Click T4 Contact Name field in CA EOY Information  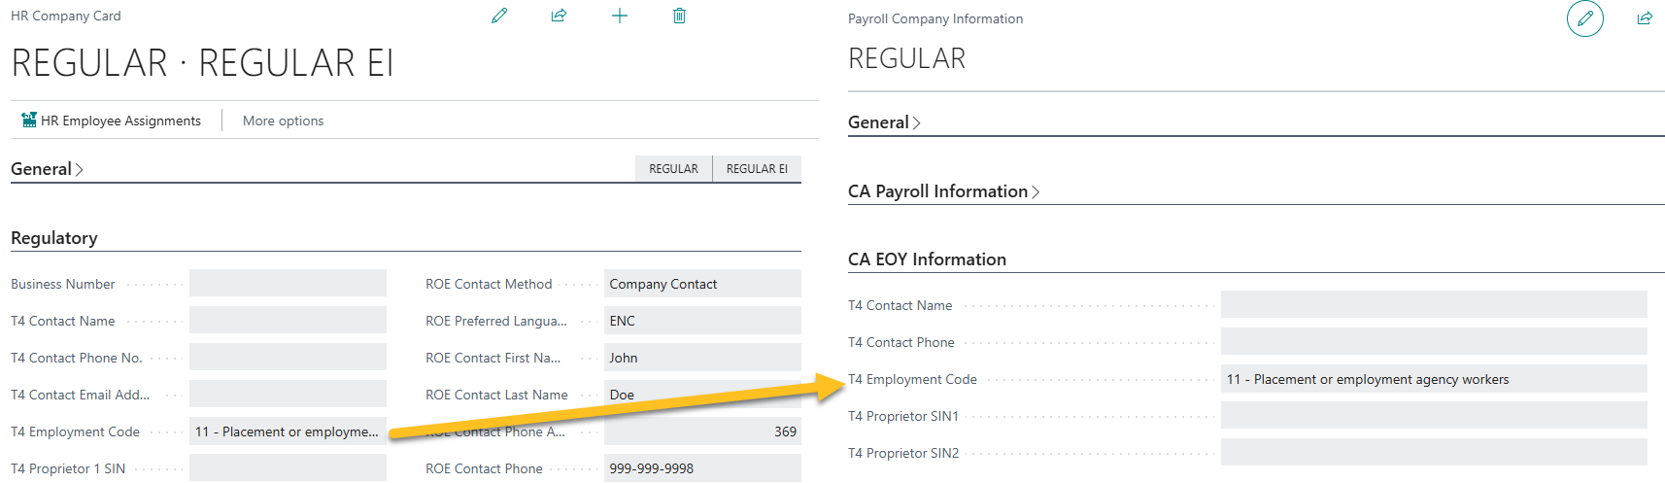click(x=1433, y=305)
